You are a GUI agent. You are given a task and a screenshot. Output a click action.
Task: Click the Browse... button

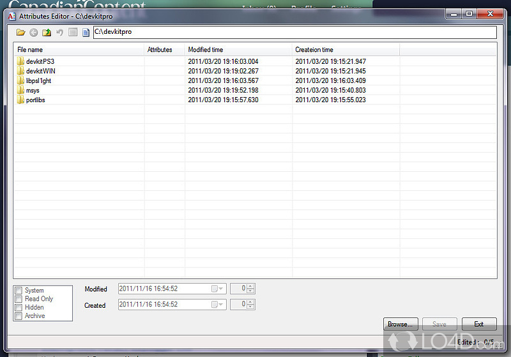point(400,324)
